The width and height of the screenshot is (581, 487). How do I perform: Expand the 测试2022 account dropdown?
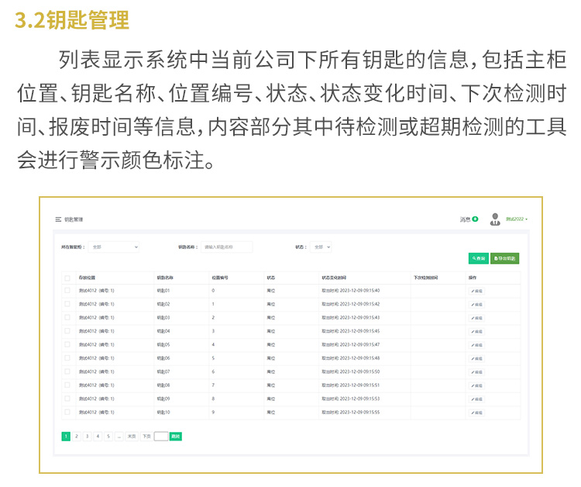pyautogui.click(x=517, y=219)
